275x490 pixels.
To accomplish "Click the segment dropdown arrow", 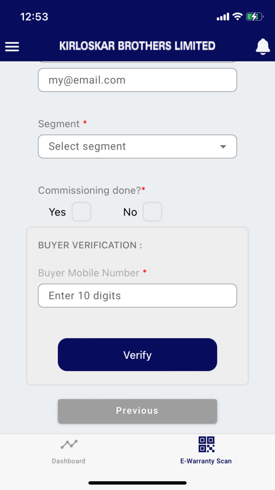I will pos(223,147).
